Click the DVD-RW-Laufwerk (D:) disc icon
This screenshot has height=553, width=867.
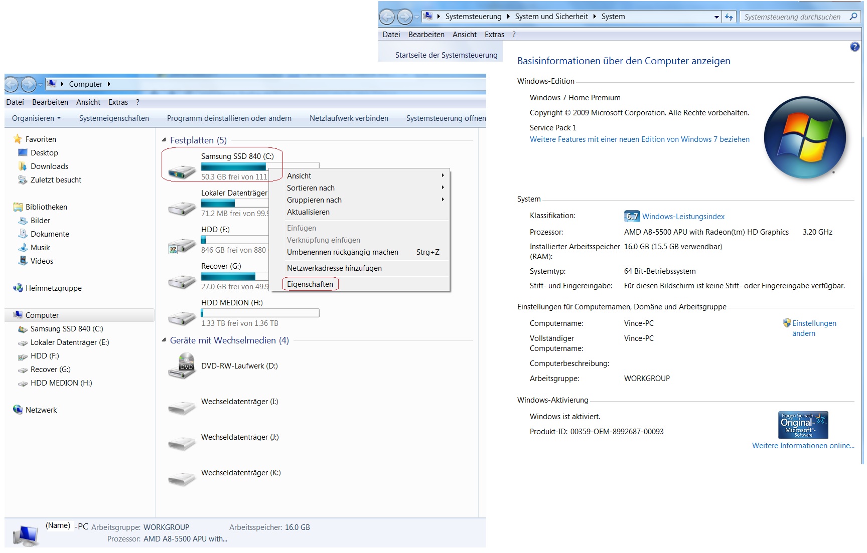pos(182,366)
